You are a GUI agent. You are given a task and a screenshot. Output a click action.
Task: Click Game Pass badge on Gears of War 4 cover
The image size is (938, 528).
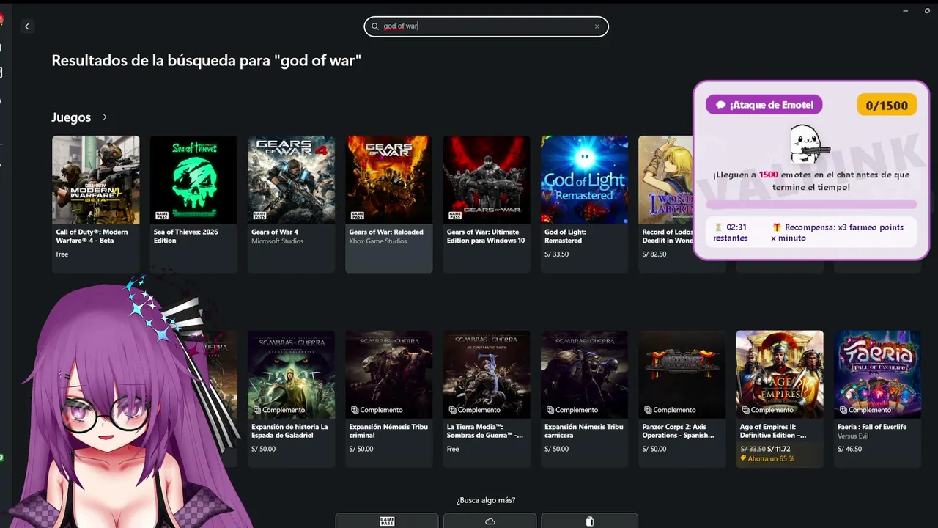pyautogui.click(x=259, y=216)
